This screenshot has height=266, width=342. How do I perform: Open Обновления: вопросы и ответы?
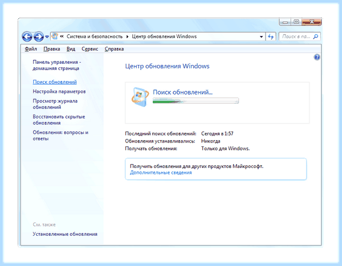[60, 136]
